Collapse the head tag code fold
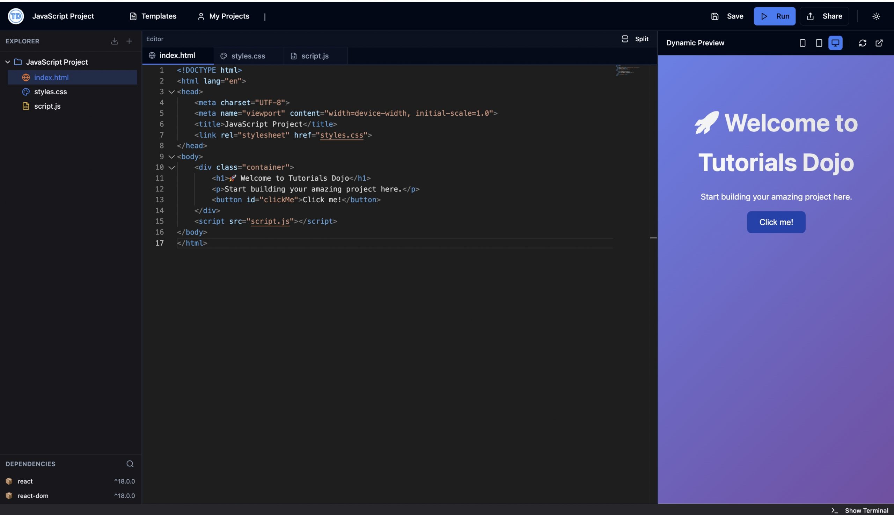 coord(171,92)
